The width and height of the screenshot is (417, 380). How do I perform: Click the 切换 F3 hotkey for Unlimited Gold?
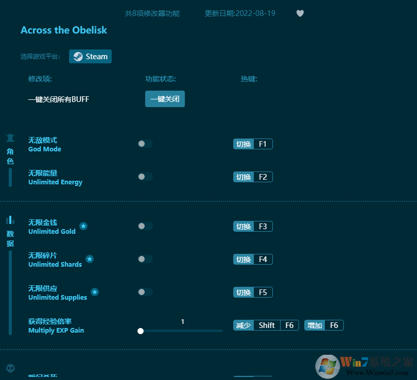point(253,227)
